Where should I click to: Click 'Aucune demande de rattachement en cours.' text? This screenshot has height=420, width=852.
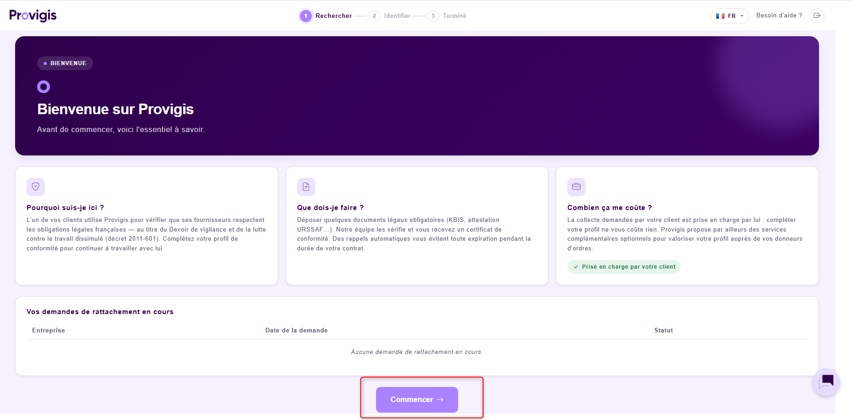tap(417, 352)
